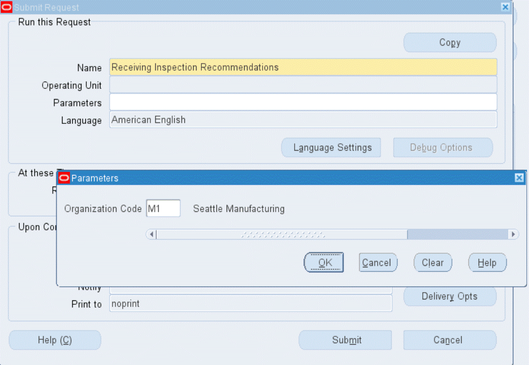The height and width of the screenshot is (365, 529).
Task: Click the Operating Unit field
Action: [303, 85]
